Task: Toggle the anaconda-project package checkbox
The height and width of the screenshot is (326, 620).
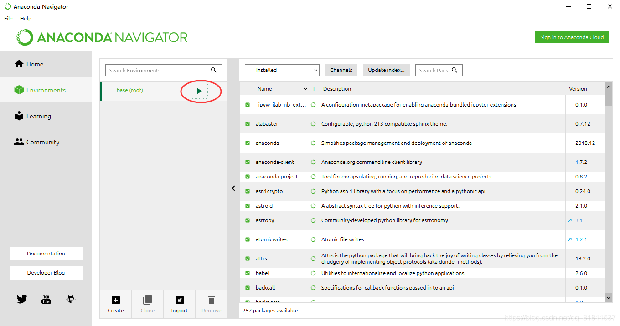Action: [248, 177]
